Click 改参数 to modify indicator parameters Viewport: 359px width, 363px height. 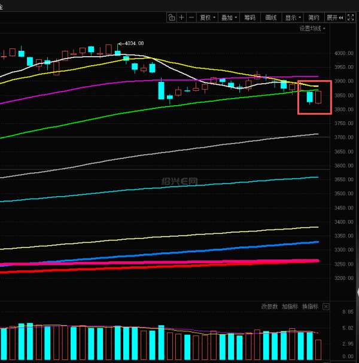(270, 306)
